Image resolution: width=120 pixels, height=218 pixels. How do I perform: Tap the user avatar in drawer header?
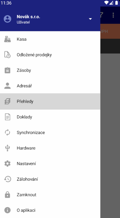[x=7, y=19]
